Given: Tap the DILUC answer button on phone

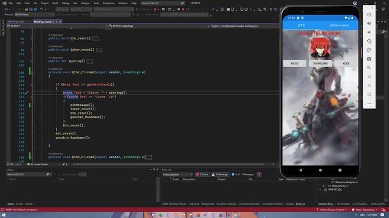Looking at the screenshot, I should (295, 64).
